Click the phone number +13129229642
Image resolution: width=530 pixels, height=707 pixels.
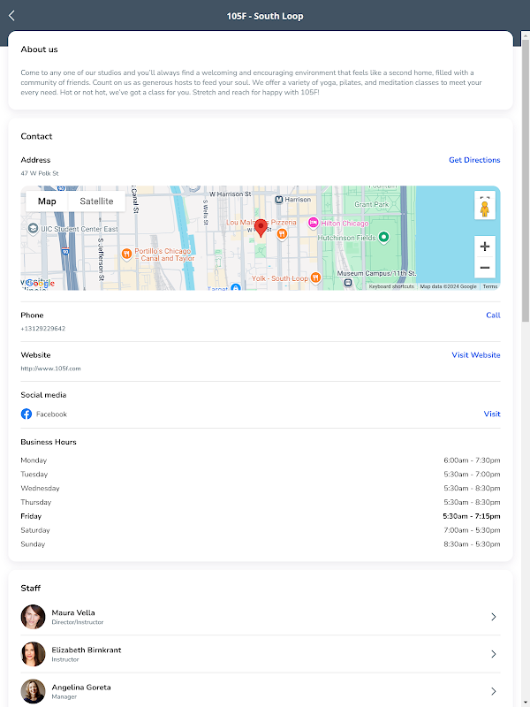click(42, 329)
